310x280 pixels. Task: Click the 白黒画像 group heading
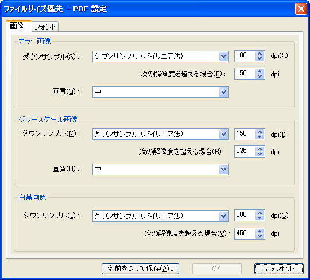(32, 197)
